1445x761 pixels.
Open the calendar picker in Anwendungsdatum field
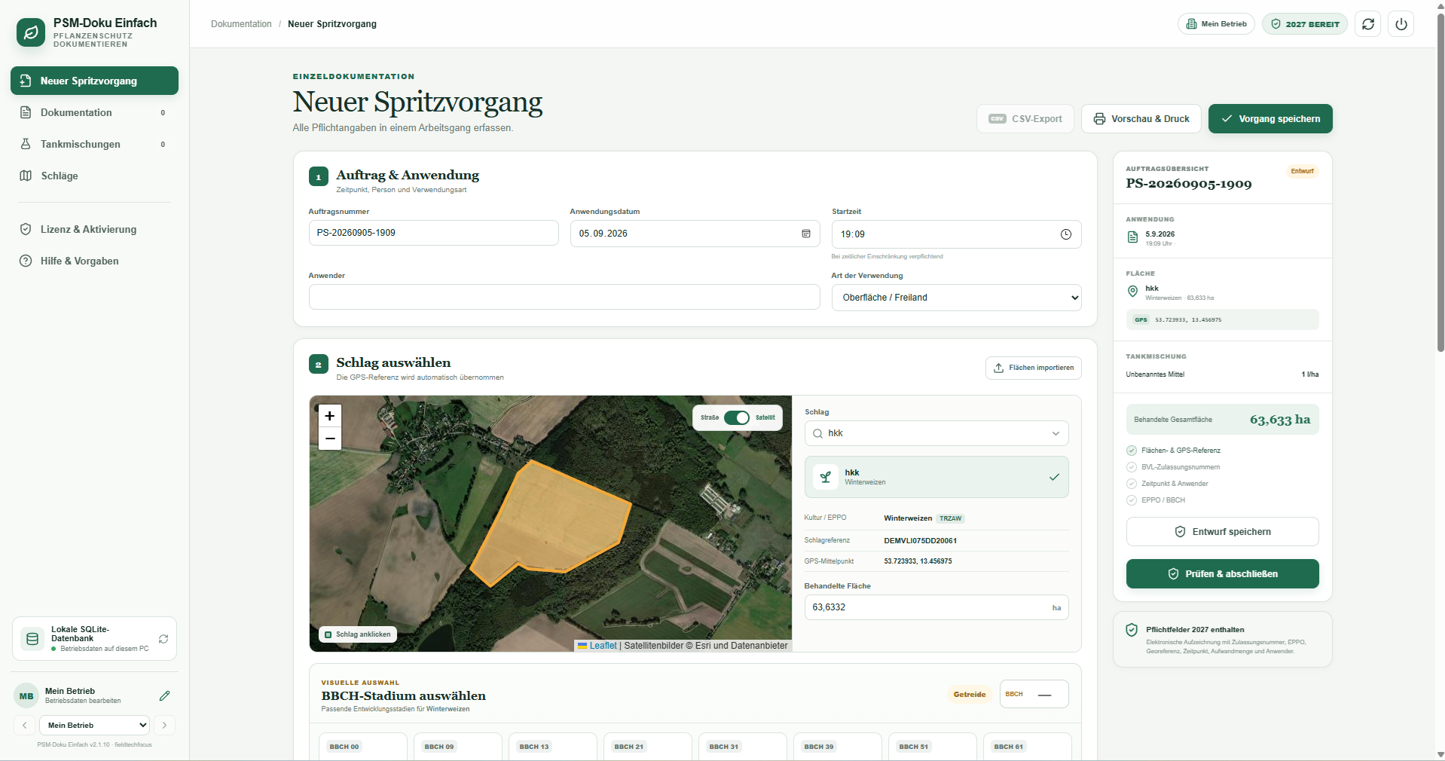tap(806, 234)
